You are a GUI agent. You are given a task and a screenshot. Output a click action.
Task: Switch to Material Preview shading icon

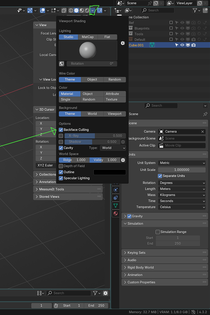click(x=82, y=10)
